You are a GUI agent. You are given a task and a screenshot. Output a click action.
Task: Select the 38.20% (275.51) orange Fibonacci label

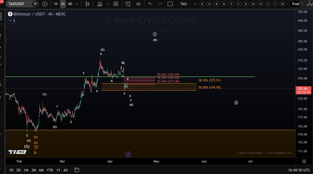pos(209,81)
